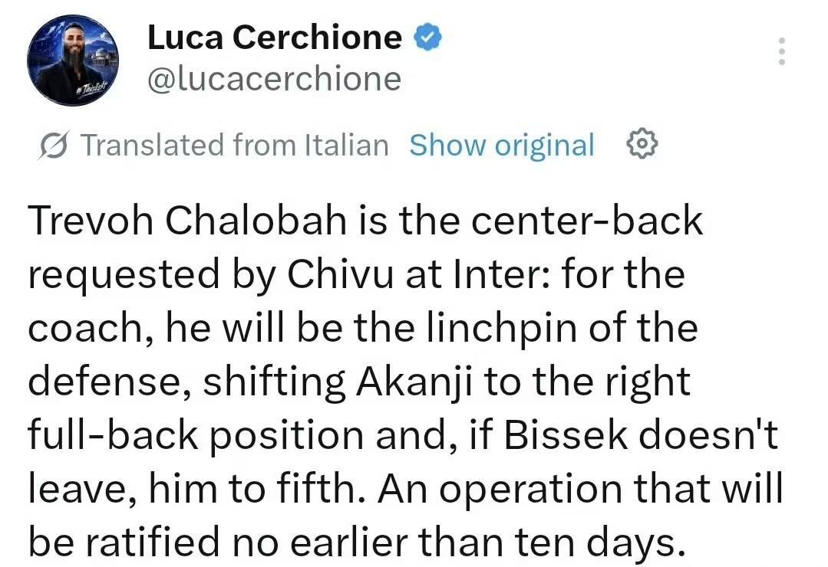Click the name Trevoh Chalobah in the tweet
828x567 pixels.
pyautogui.click(x=187, y=220)
